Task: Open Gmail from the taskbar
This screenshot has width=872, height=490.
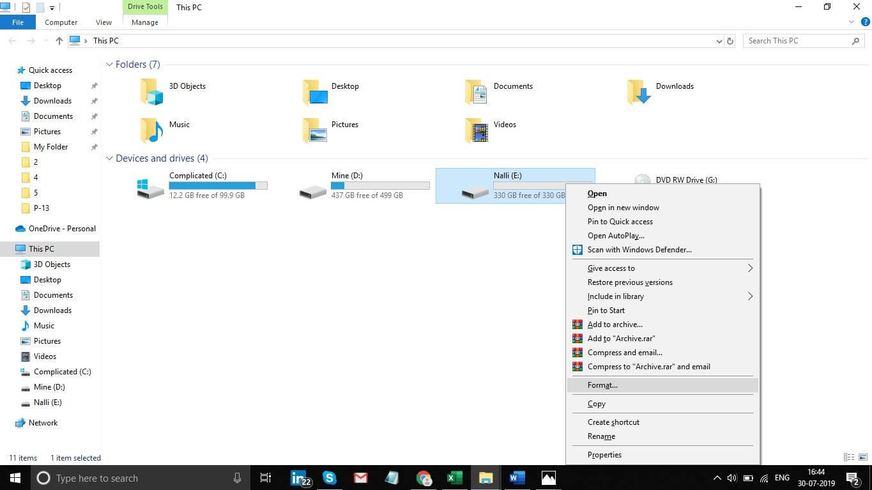Action: (361, 478)
